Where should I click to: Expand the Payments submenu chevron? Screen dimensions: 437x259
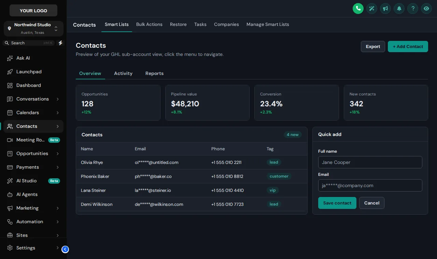pyautogui.click(x=58, y=167)
